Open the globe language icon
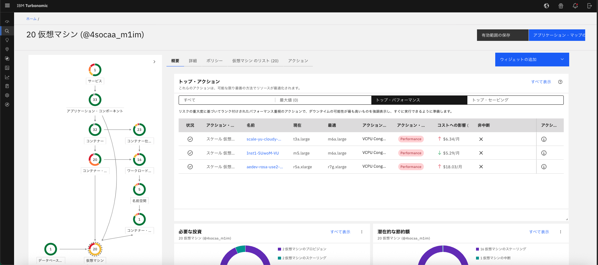The image size is (598, 265). click(x=546, y=6)
